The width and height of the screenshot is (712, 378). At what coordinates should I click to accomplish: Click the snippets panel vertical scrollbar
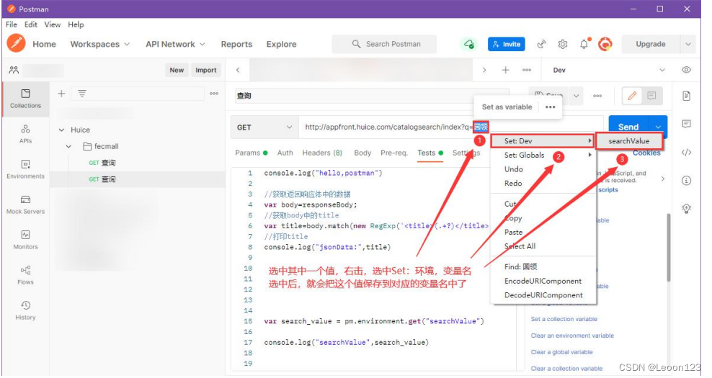tap(669, 247)
